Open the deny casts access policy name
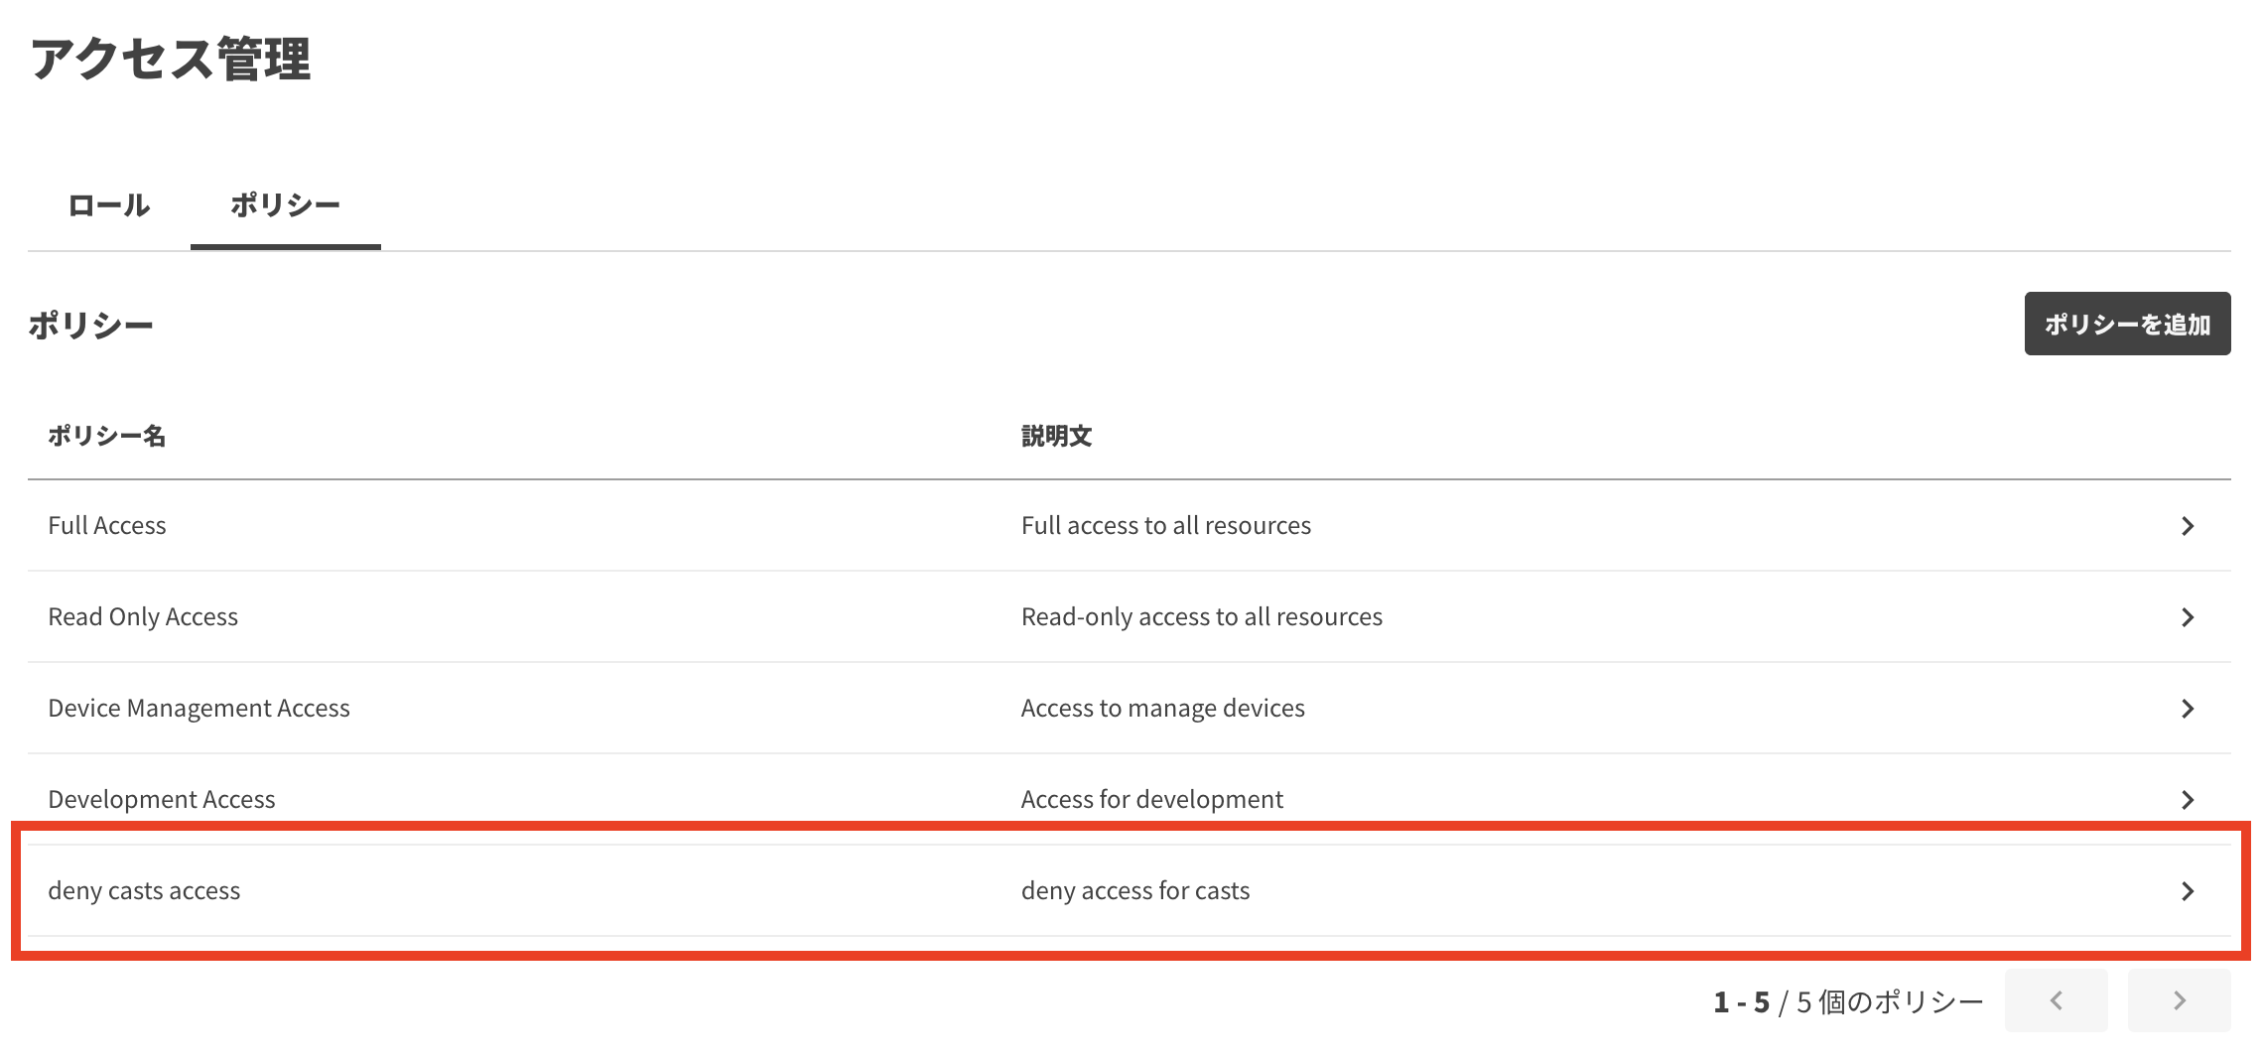 (144, 891)
